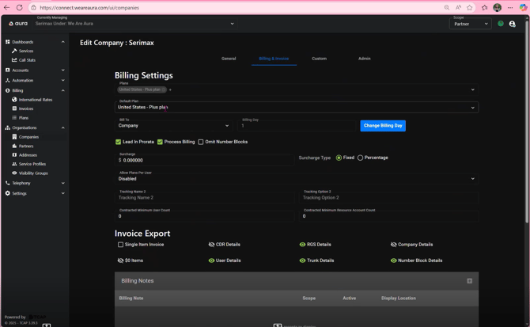Open the Default Plan dropdown
The image size is (530, 327).
click(x=297, y=107)
